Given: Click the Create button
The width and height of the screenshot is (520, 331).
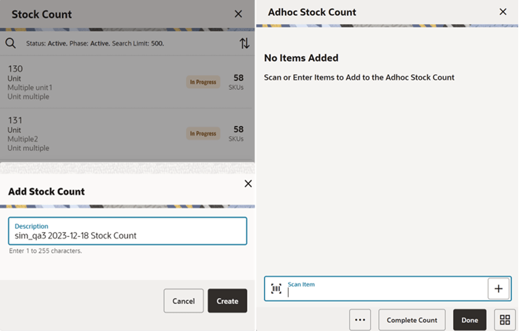Looking at the screenshot, I should pyautogui.click(x=227, y=301).
